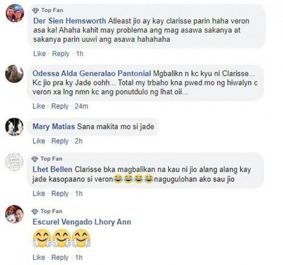
Task: Open Odessa Alda Generalao Pantonial's avatar
Action: click(14, 74)
